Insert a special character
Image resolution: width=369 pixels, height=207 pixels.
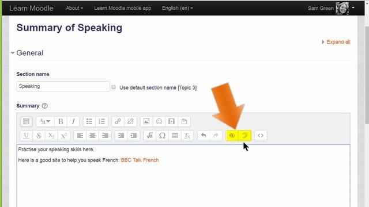tap(162, 136)
